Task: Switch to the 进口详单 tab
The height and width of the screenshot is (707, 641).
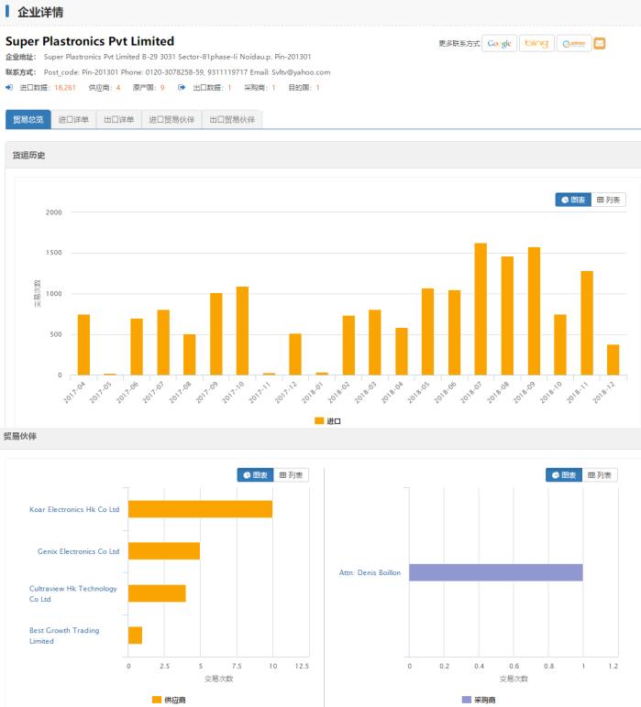Action: tap(73, 119)
